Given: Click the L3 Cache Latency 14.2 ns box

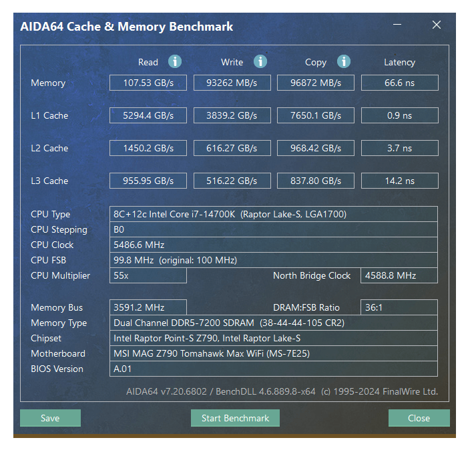Looking at the screenshot, I should click(x=399, y=181).
